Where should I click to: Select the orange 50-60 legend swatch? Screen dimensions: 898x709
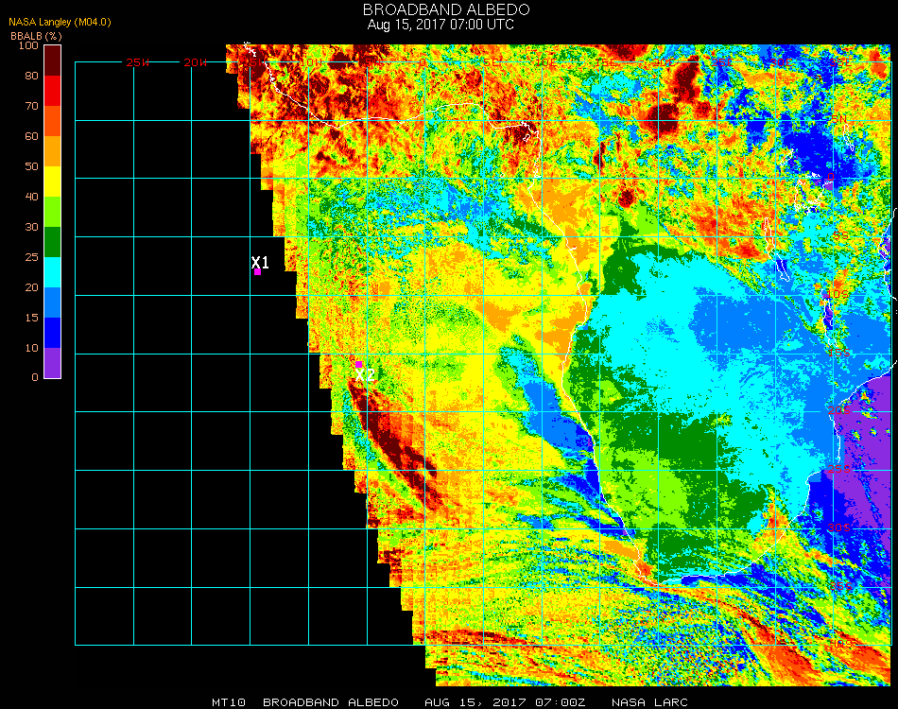click(53, 151)
